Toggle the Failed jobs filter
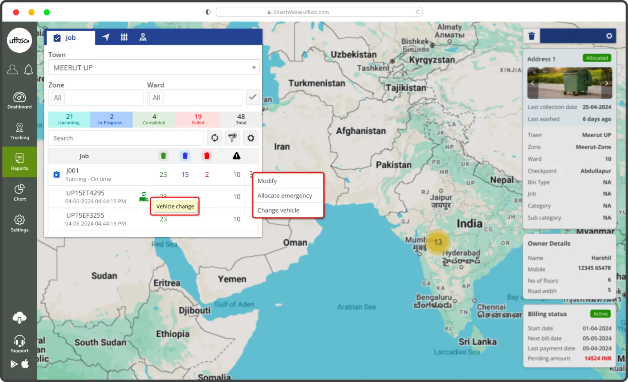The height and width of the screenshot is (382, 628). [x=198, y=119]
